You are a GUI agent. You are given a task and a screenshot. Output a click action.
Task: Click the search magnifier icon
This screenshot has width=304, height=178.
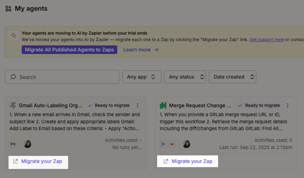tap(13, 77)
